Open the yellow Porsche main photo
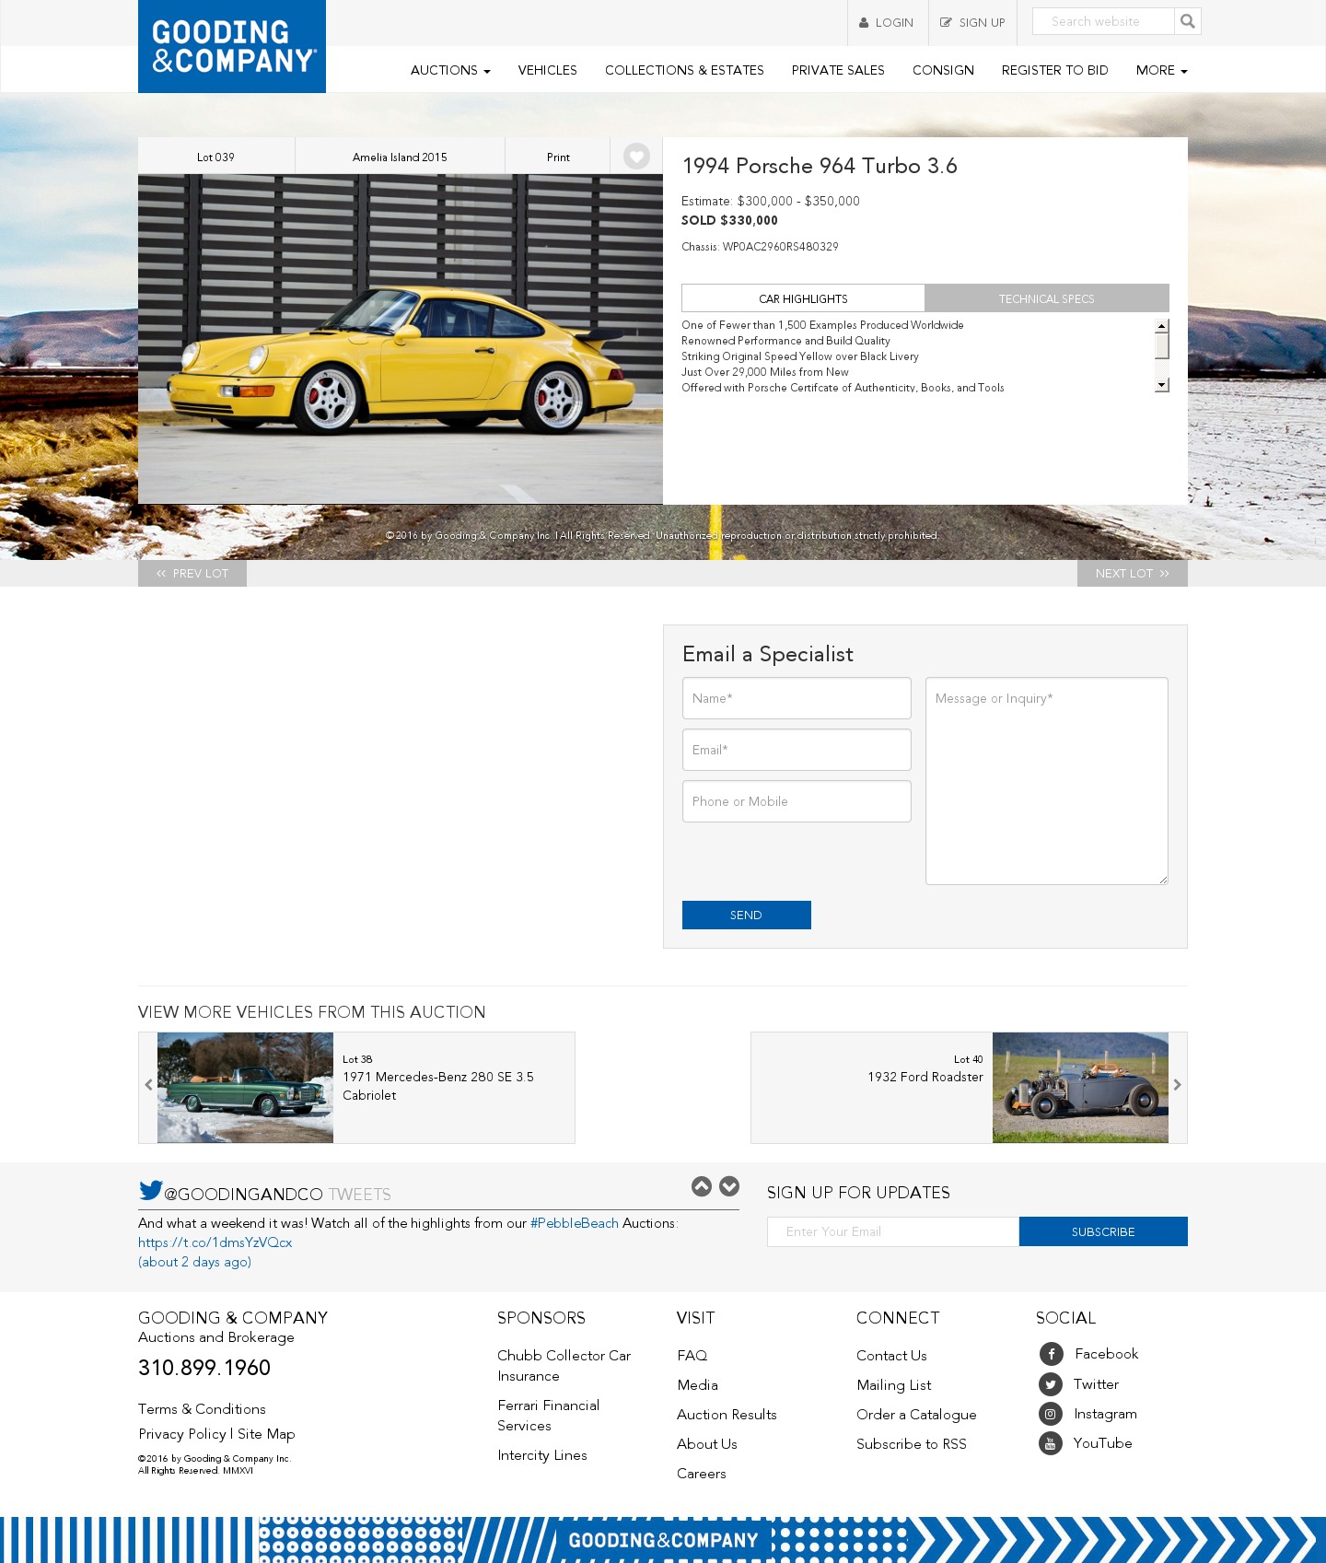1326x1563 pixels. coord(401,339)
